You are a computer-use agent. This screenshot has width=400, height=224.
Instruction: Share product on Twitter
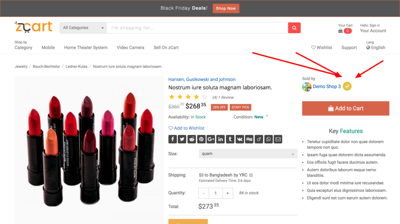[x=182, y=139]
